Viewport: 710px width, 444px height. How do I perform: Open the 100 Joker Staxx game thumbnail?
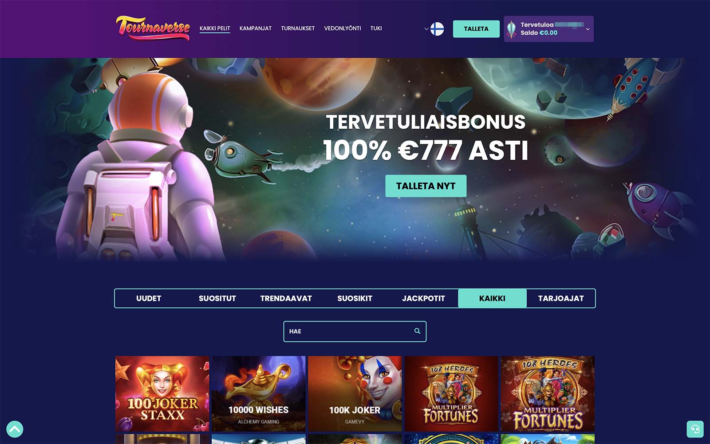162,393
